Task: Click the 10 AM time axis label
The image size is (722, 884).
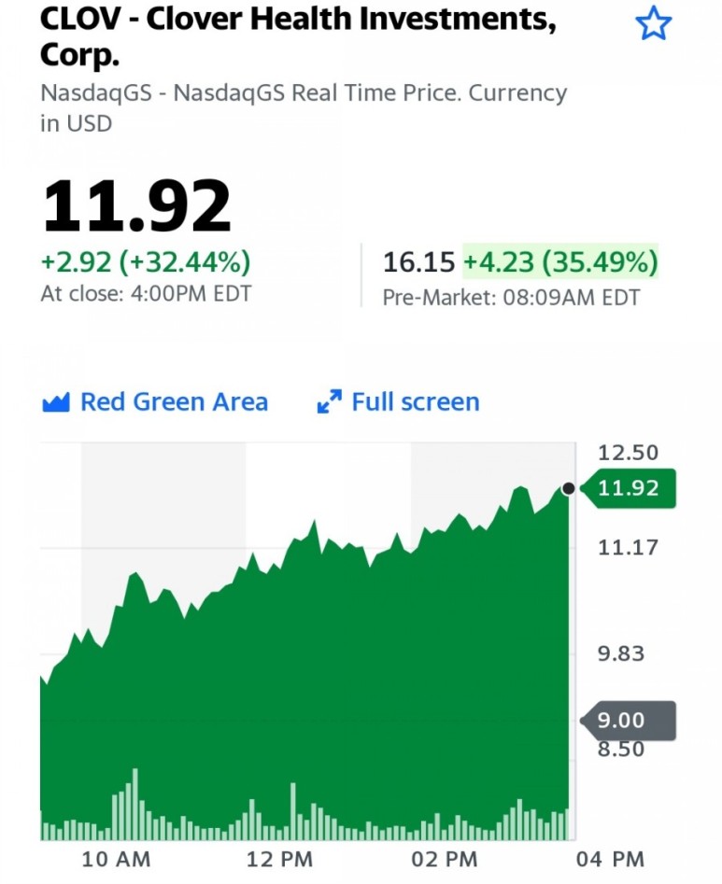Action: click(x=116, y=860)
